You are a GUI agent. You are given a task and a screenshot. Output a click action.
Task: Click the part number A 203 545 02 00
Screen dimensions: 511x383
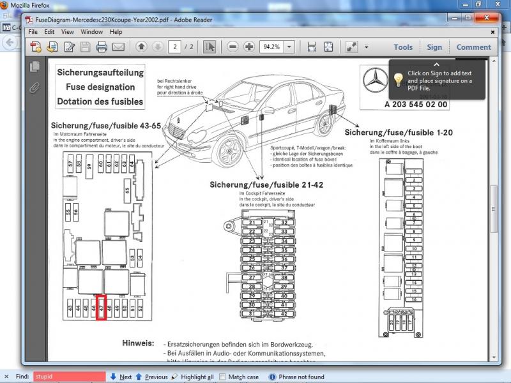click(416, 104)
